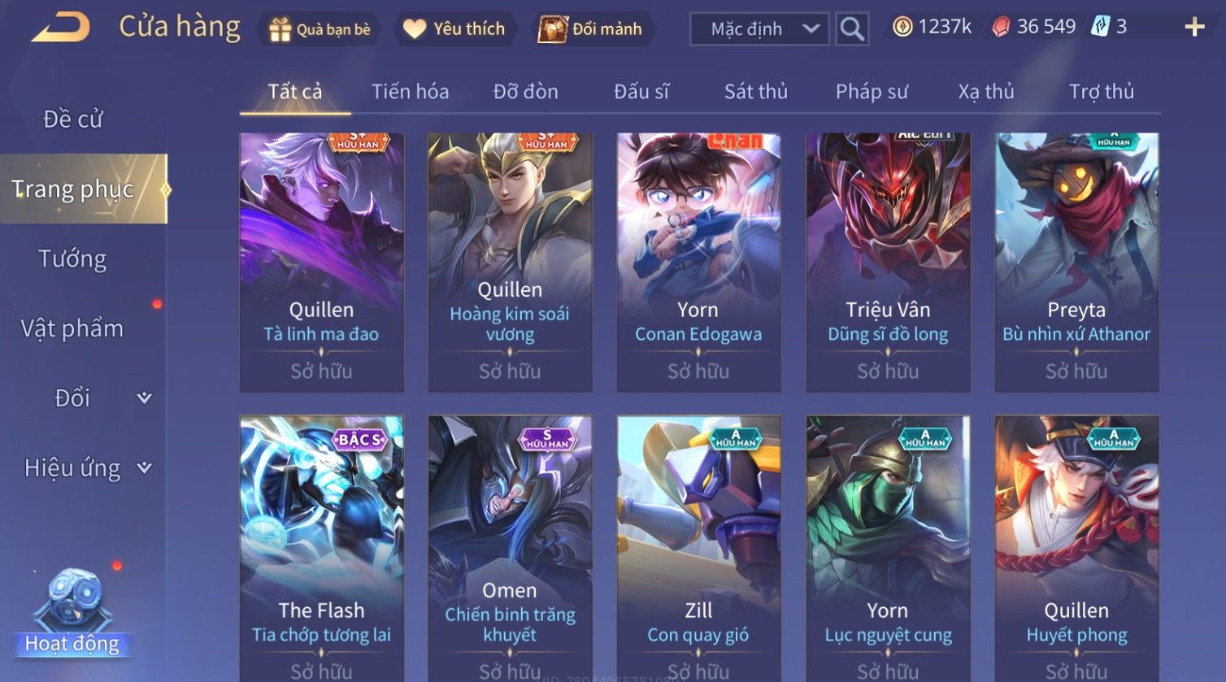The width and height of the screenshot is (1226, 682).
Task: Switch to the Sát thủ tab
Action: pos(756,91)
